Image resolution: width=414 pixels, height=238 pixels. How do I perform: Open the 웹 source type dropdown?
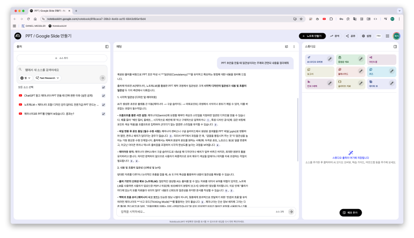[24, 78]
